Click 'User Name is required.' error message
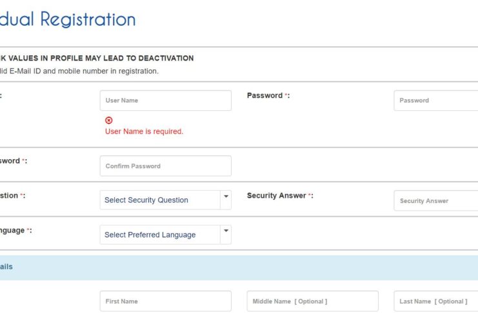478x313 pixels. click(x=144, y=131)
